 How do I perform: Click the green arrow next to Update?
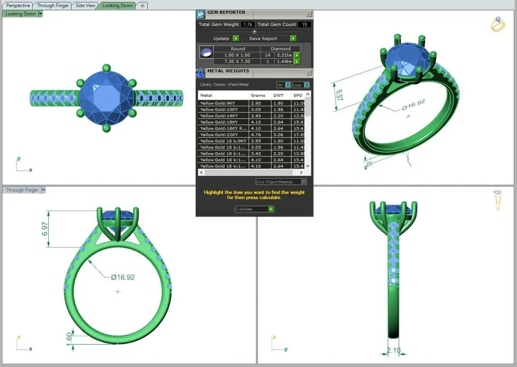coord(236,38)
